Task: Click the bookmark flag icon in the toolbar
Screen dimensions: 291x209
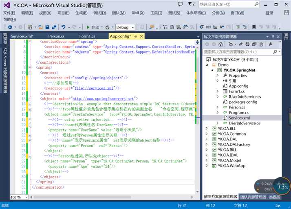Action: point(254,27)
